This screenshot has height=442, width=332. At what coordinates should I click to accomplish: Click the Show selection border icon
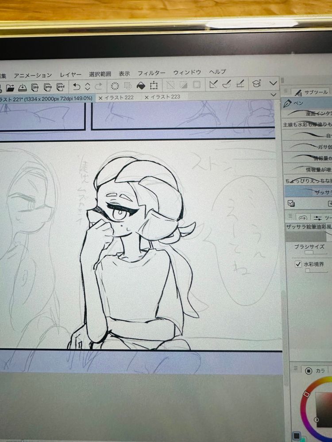pos(197,84)
